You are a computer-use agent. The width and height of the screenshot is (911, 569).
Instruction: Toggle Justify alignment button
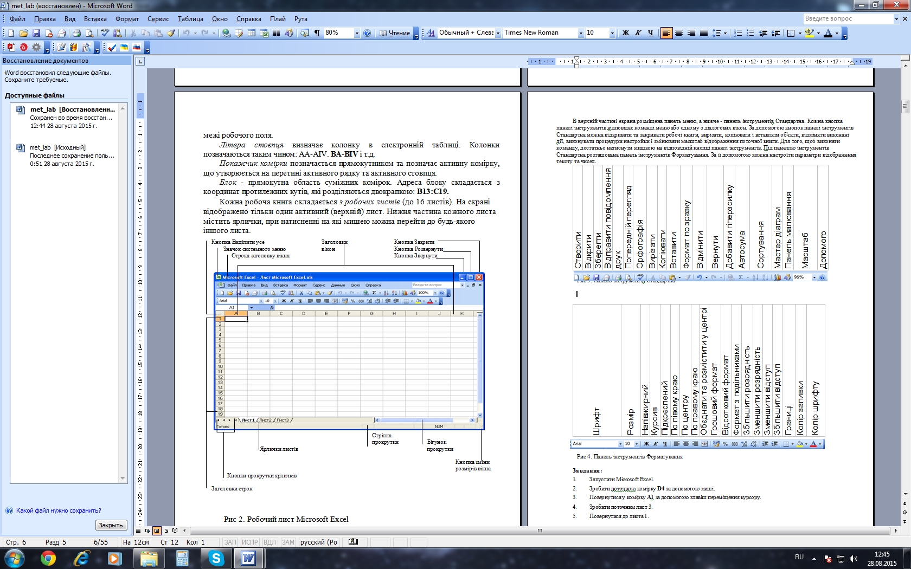point(703,33)
